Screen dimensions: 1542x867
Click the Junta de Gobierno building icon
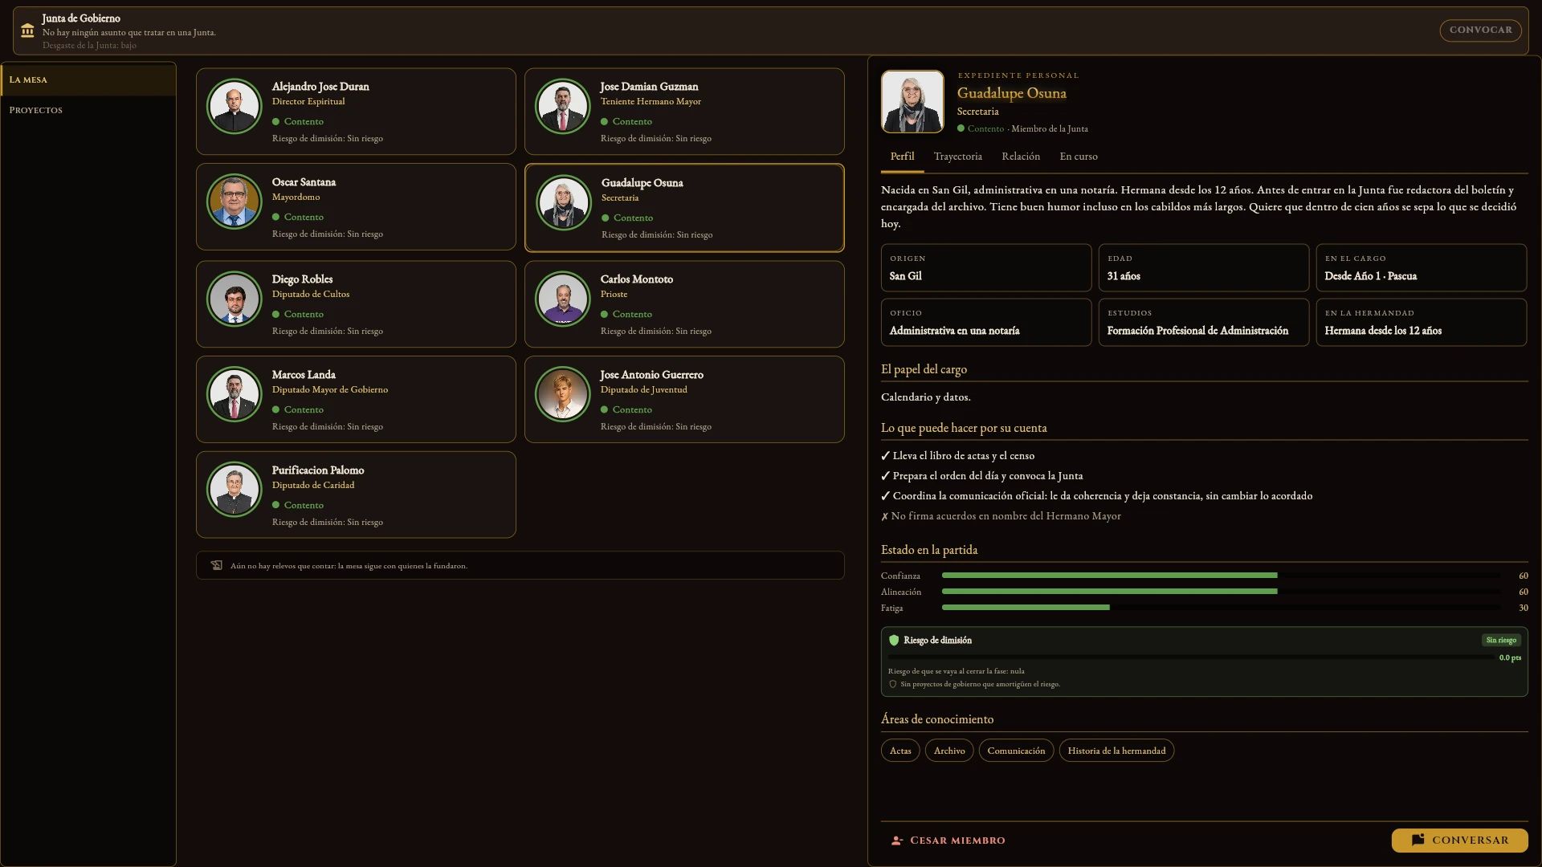(x=27, y=31)
